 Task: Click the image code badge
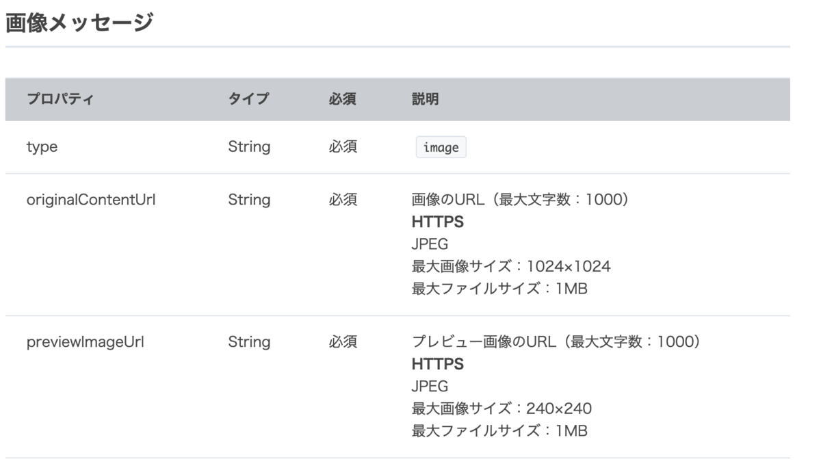point(441,148)
